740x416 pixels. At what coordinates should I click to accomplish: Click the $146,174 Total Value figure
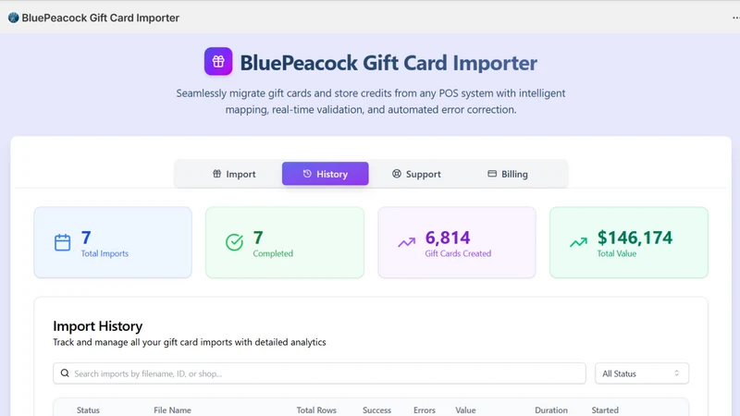click(635, 238)
